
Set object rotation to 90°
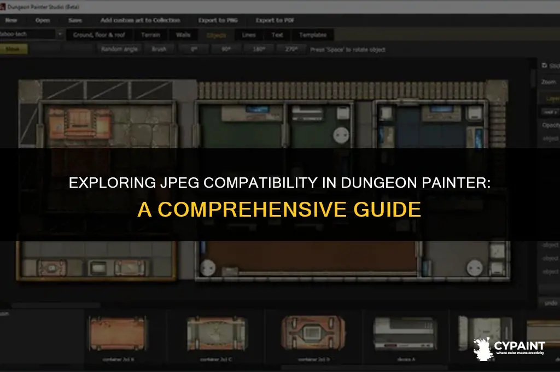[226, 49]
